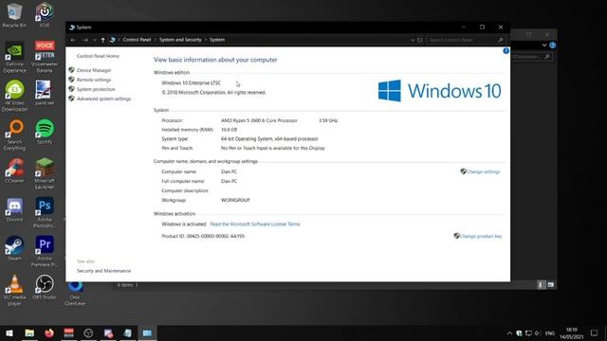The width and height of the screenshot is (607, 341).
Task: Click the volume tray icon
Action: [x=538, y=333]
